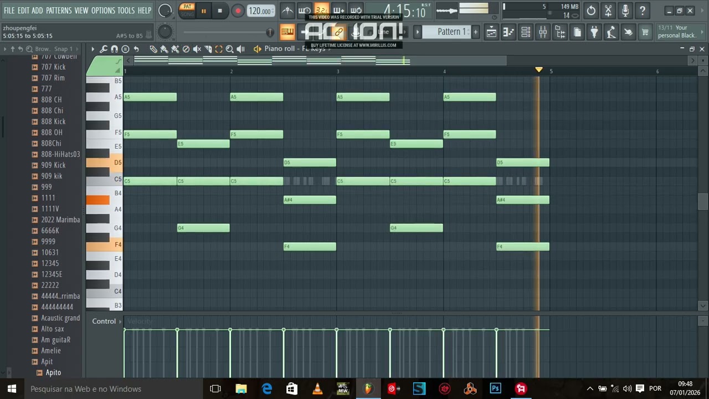This screenshot has height=399, width=709.
Task: Click the piano roll vertical scrollbar handle
Action: coord(703,202)
